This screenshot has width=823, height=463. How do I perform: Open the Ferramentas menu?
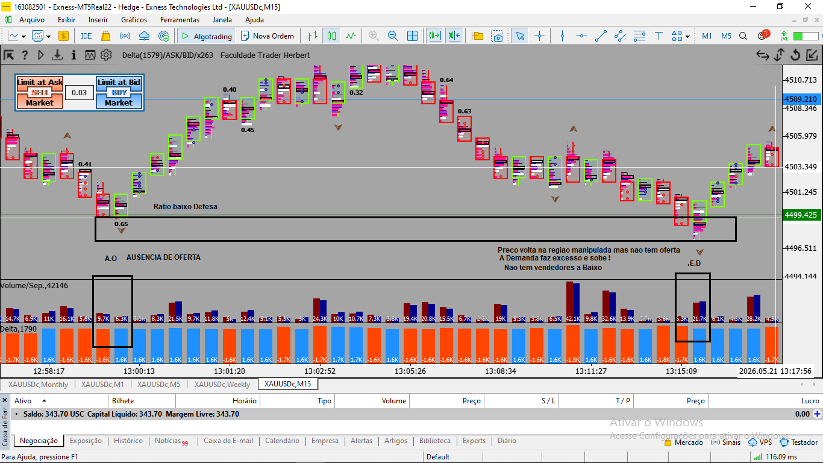(180, 20)
